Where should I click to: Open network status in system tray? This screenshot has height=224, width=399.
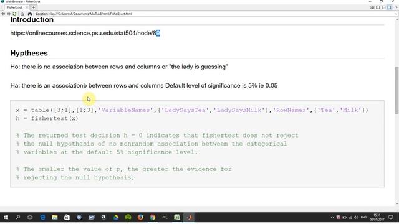click(350, 217)
